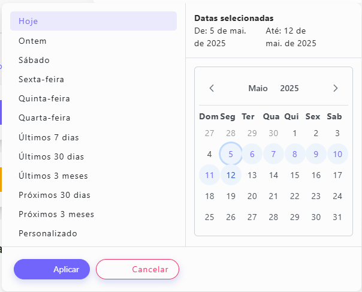This screenshot has height=292, width=362.
Task: Select the Quinta-feira preset
Action: 93,98
